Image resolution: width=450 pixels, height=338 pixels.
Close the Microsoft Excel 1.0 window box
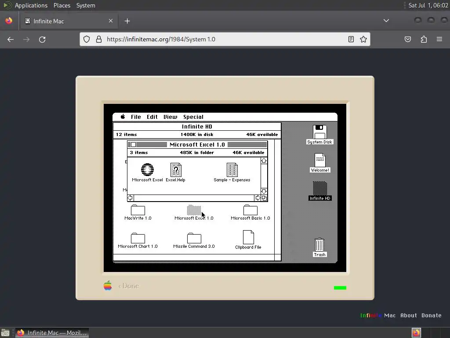tap(133, 144)
